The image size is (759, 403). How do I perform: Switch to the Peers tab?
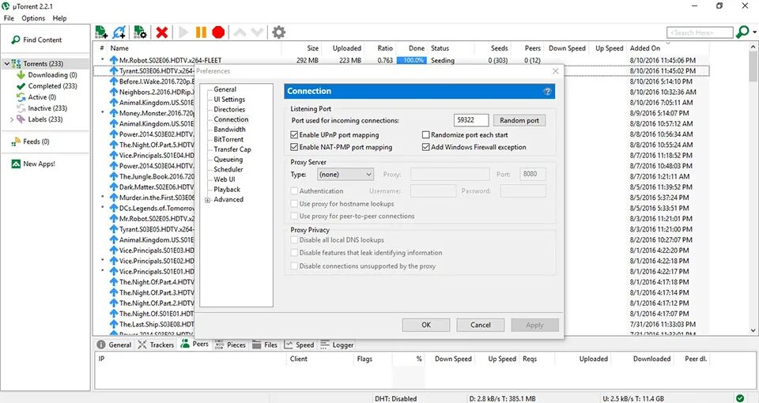click(194, 344)
